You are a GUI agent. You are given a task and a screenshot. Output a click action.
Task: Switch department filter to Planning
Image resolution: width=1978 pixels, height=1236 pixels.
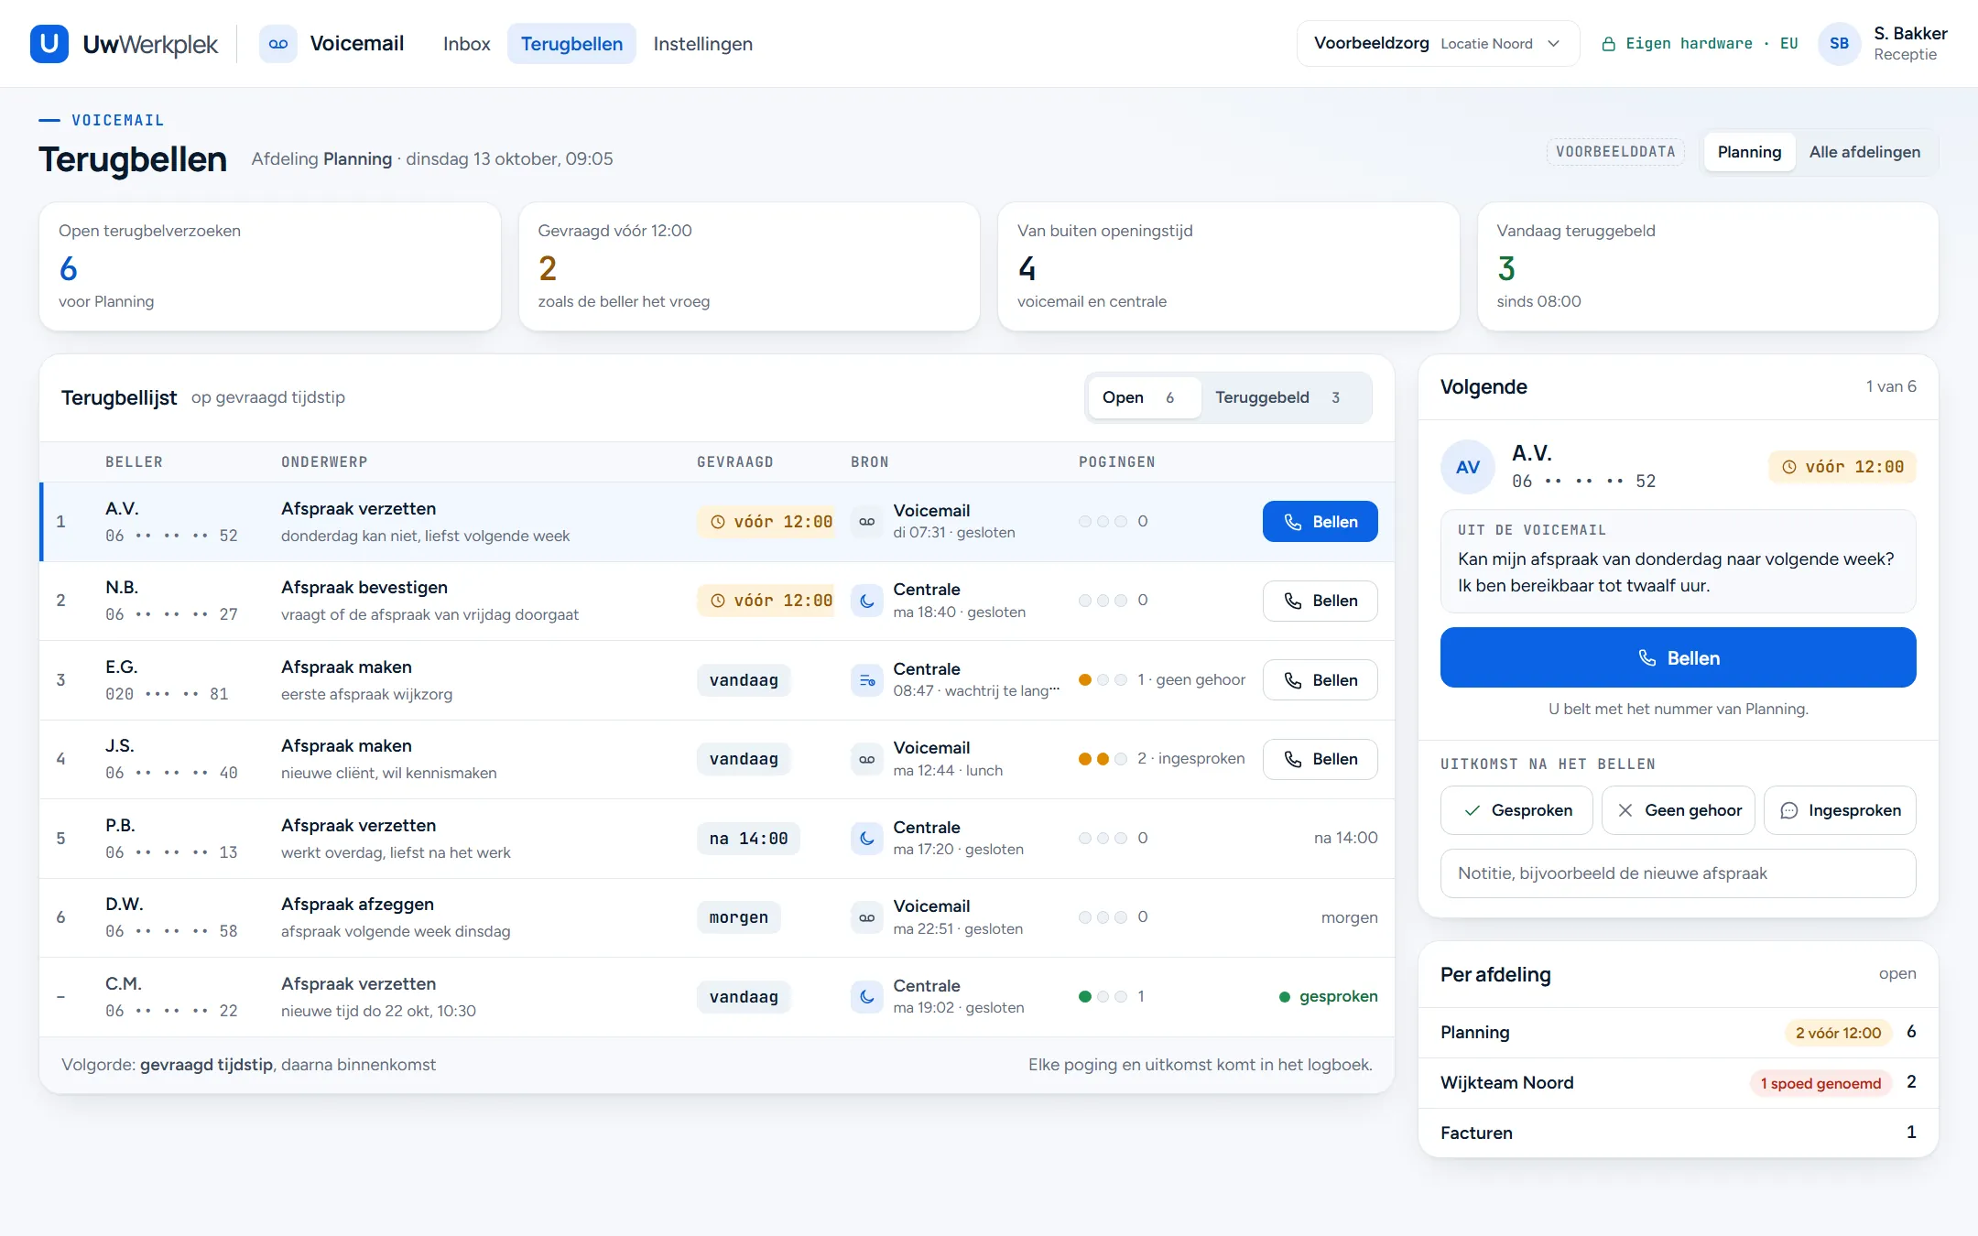[x=1749, y=152]
